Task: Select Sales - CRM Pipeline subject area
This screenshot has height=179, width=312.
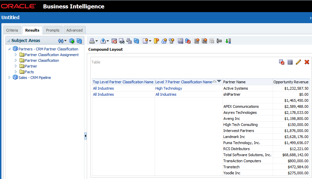Action: pos(35,78)
